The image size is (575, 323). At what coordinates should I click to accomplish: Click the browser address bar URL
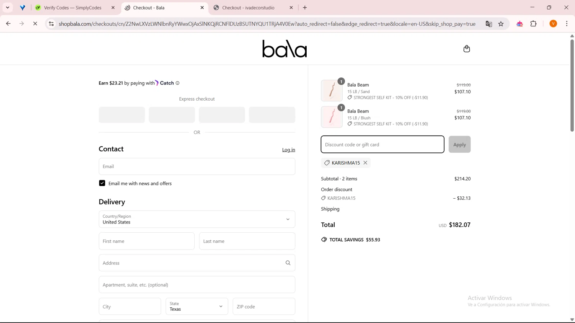(x=267, y=24)
